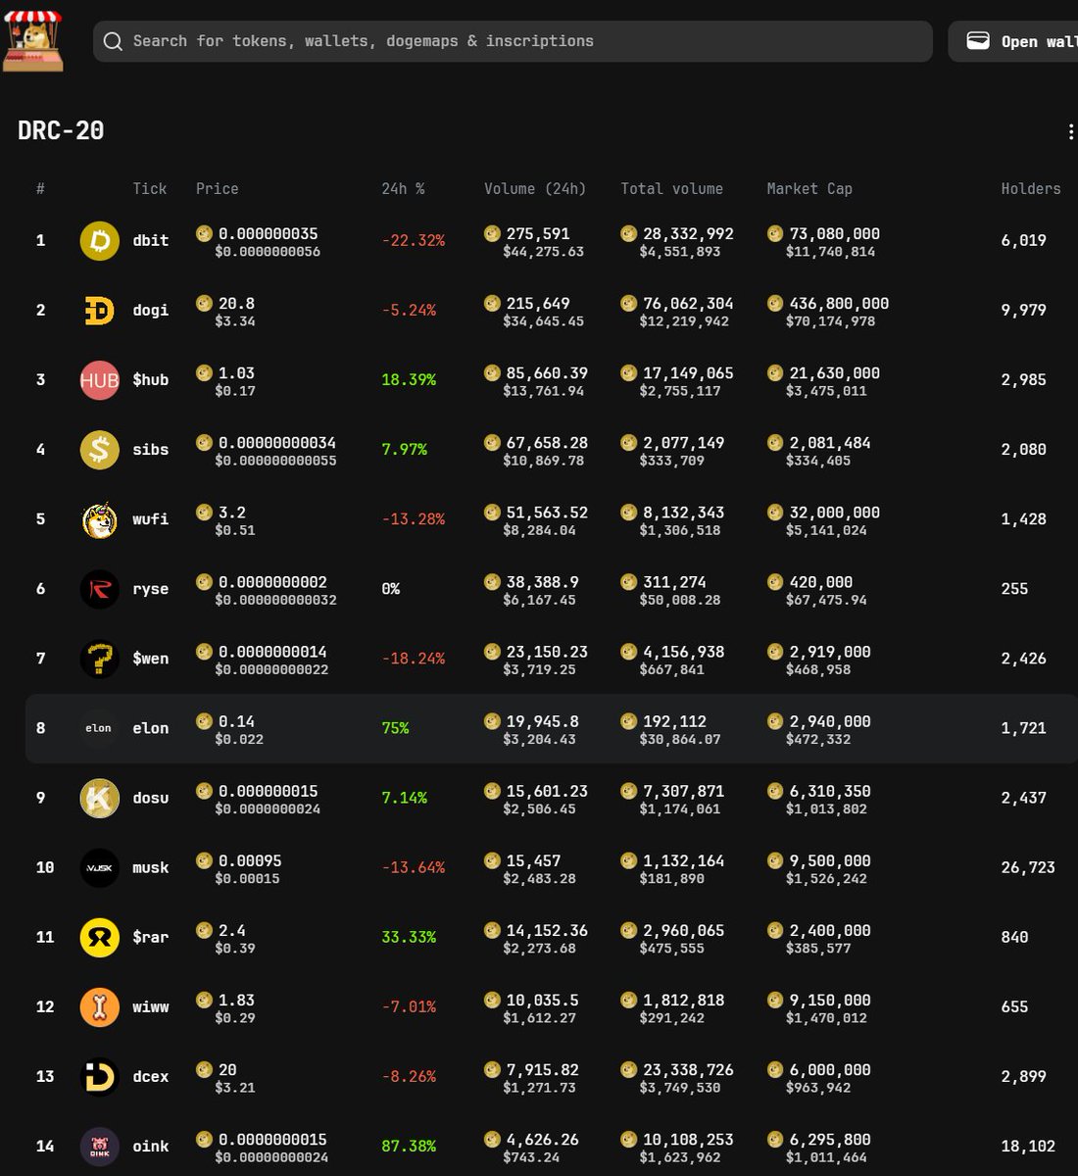Open the wiww token ticker
This screenshot has height=1176, width=1078.
pos(151,1006)
